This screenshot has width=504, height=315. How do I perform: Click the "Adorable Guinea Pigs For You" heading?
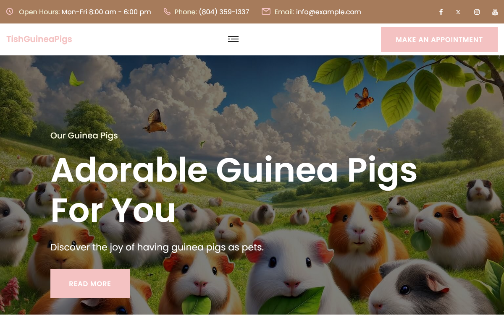[x=234, y=190]
